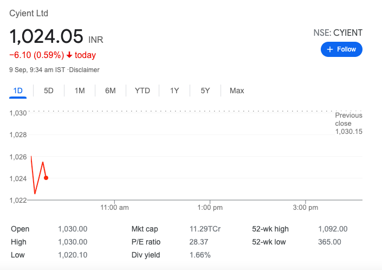Click the Previous close 1,030.15 label
Screen dimensions: 382x270
[x=348, y=123]
